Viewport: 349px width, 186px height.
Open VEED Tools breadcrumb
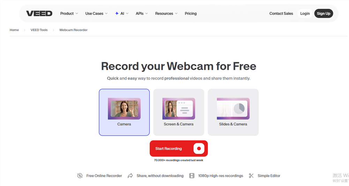(39, 30)
